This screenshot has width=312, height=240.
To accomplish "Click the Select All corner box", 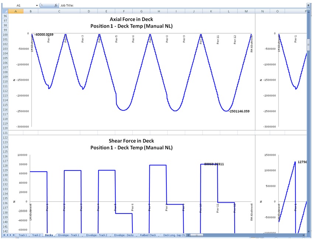I will tap(5, 11).
